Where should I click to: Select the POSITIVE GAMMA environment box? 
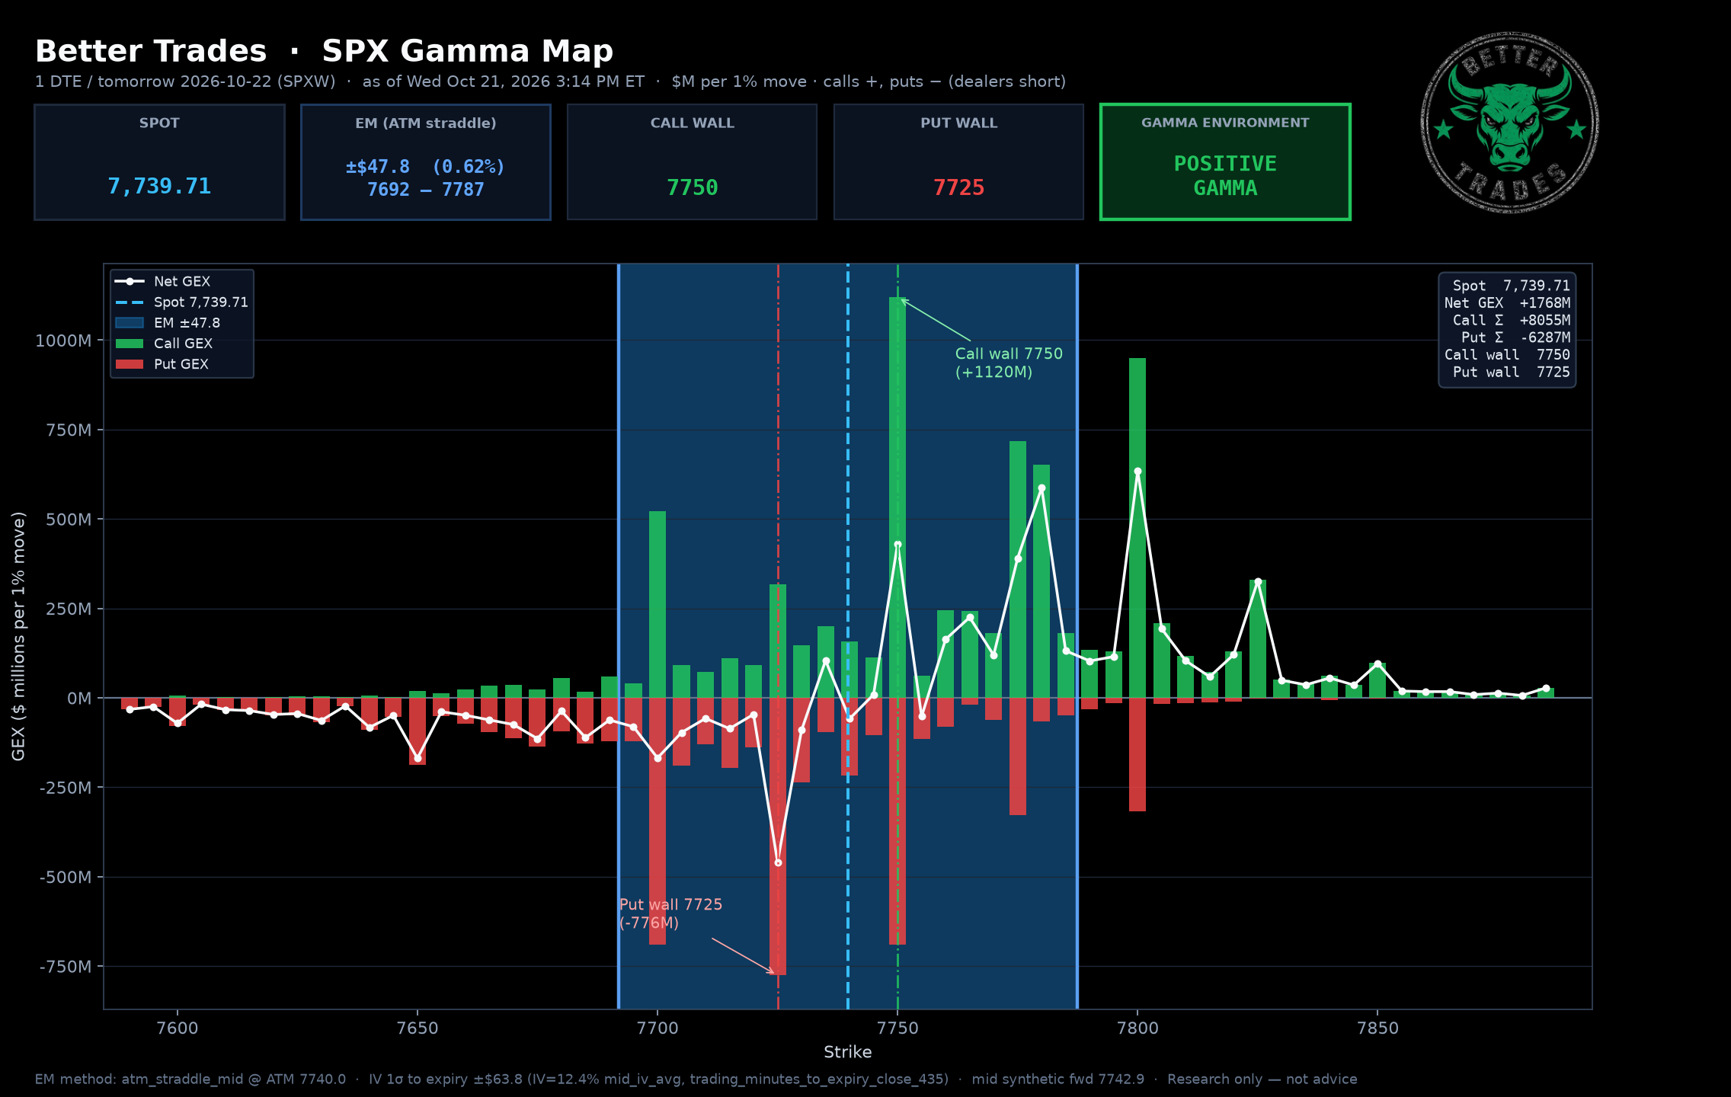(x=1225, y=162)
